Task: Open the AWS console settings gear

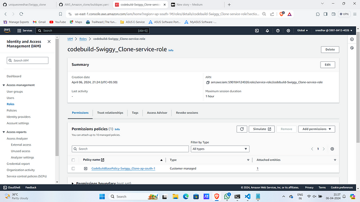Action: [288, 30]
